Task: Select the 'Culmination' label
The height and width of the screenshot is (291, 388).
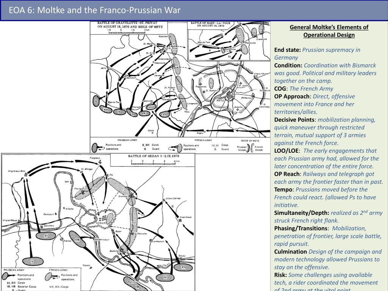Action: (x=291, y=252)
